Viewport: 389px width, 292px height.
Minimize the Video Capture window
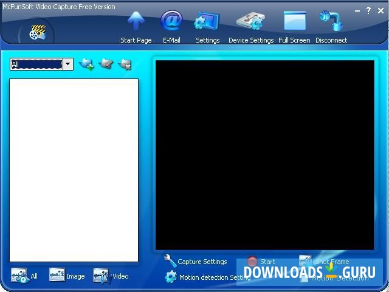coord(357,11)
